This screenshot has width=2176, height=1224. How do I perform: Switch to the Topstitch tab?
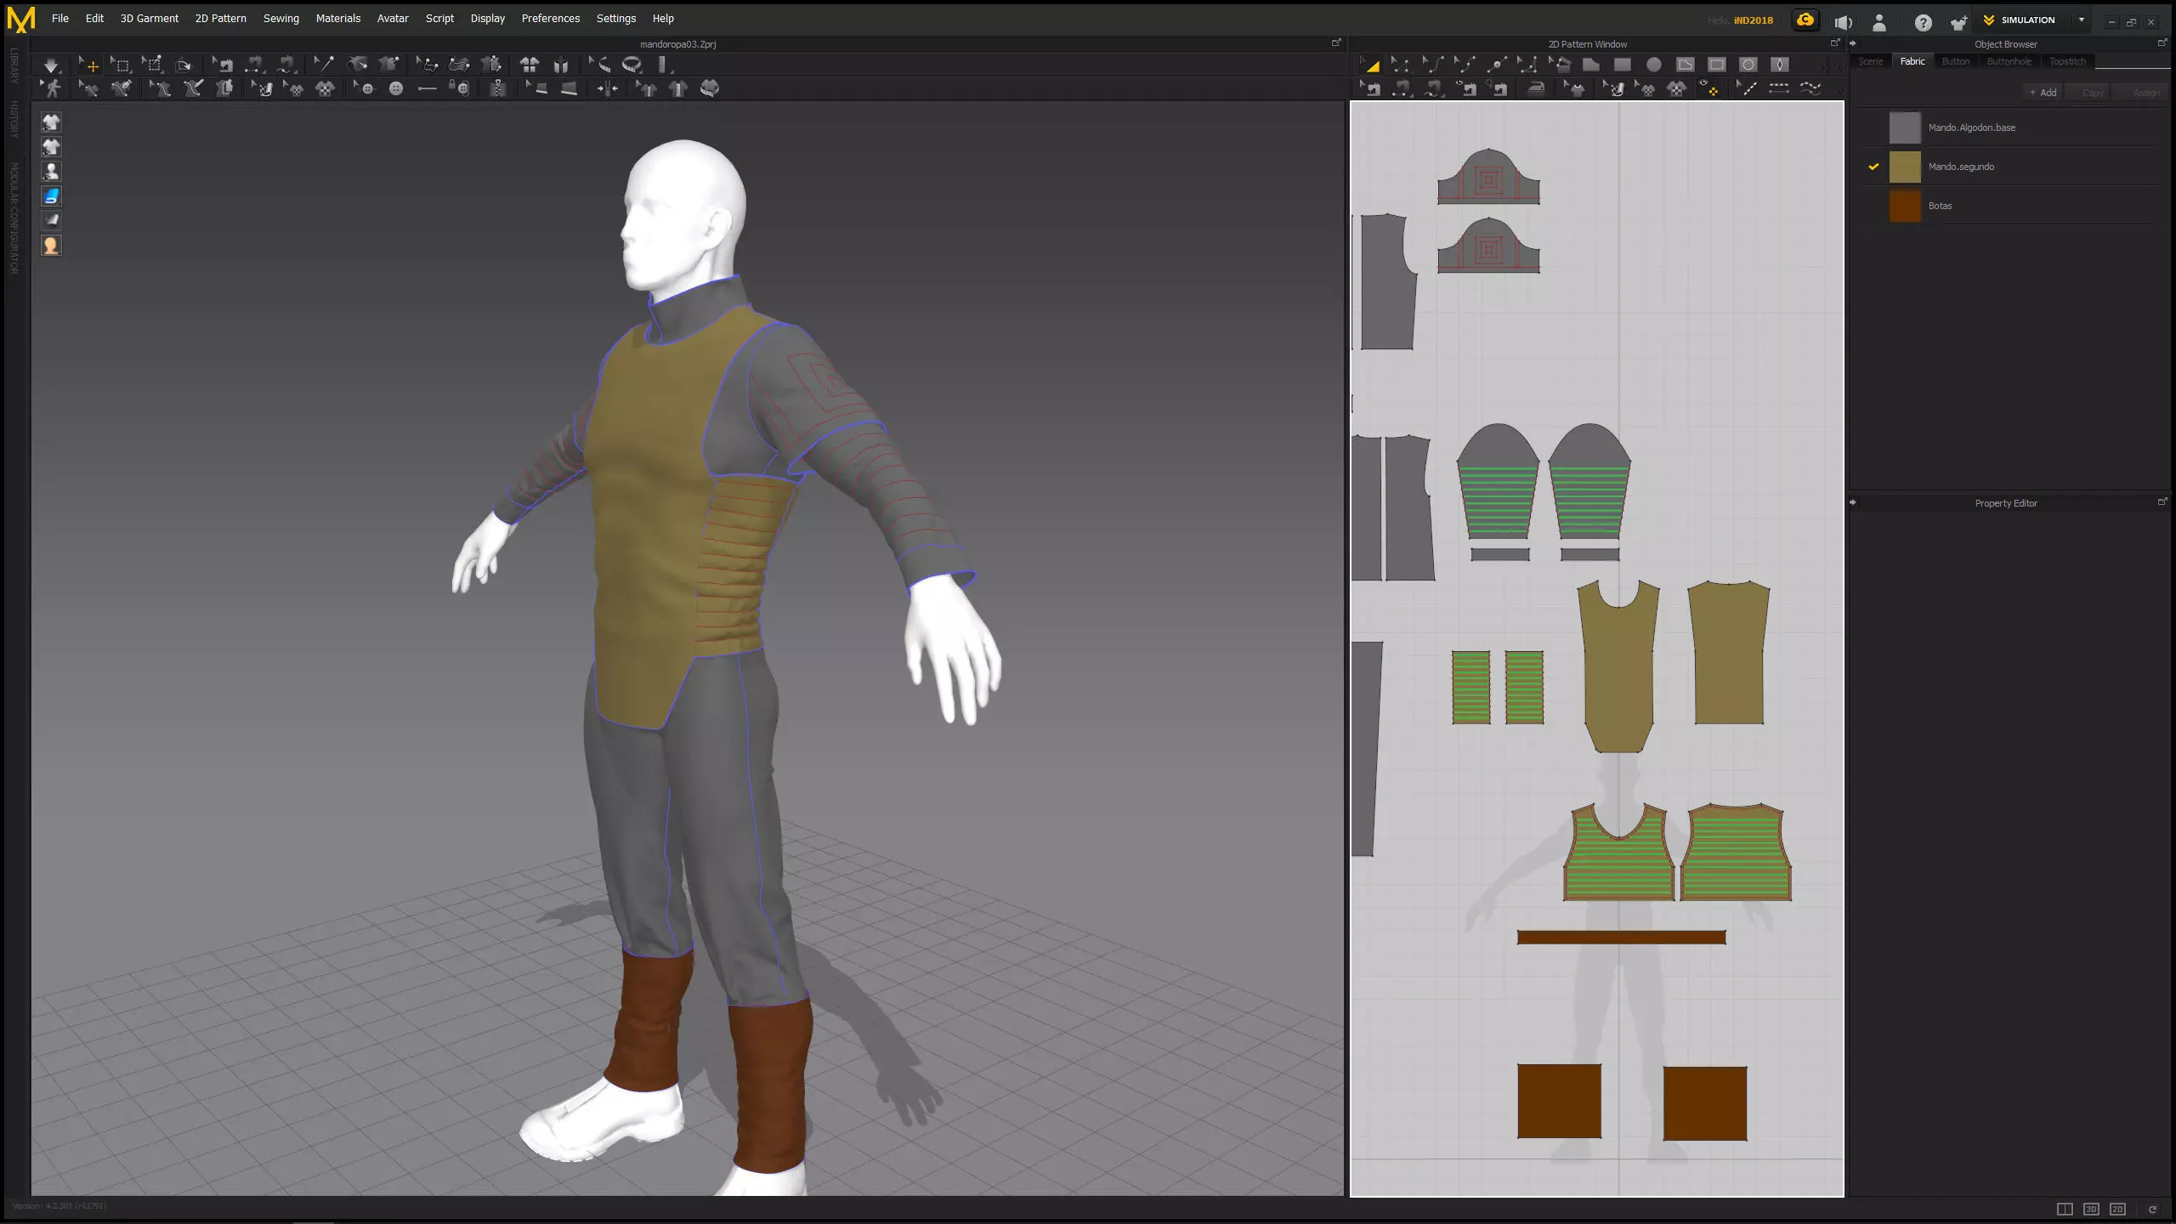click(x=2067, y=61)
